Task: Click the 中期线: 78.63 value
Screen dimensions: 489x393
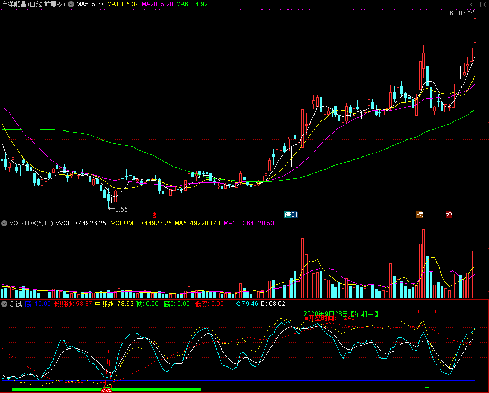Action: 114,304
